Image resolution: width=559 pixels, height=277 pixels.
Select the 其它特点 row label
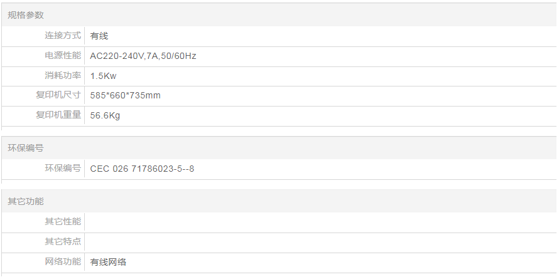point(62,242)
